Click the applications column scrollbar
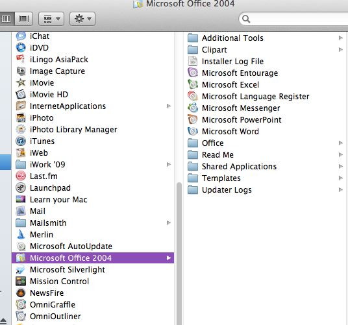348x325 pixels. (x=179, y=254)
